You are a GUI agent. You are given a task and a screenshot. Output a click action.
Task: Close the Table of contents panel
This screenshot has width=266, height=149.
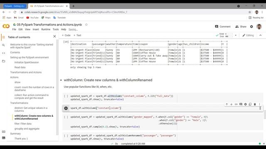[x=54, y=36]
